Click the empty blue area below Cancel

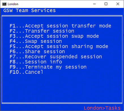click(x=62, y=88)
